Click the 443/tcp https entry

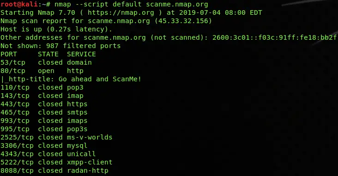tap(44, 104)
